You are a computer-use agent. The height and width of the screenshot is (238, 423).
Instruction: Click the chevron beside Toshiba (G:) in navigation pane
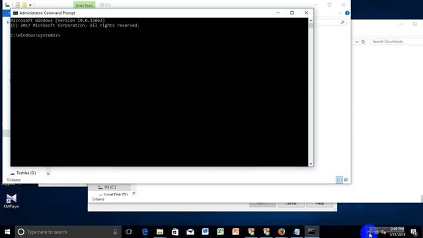tap(48, 173)
